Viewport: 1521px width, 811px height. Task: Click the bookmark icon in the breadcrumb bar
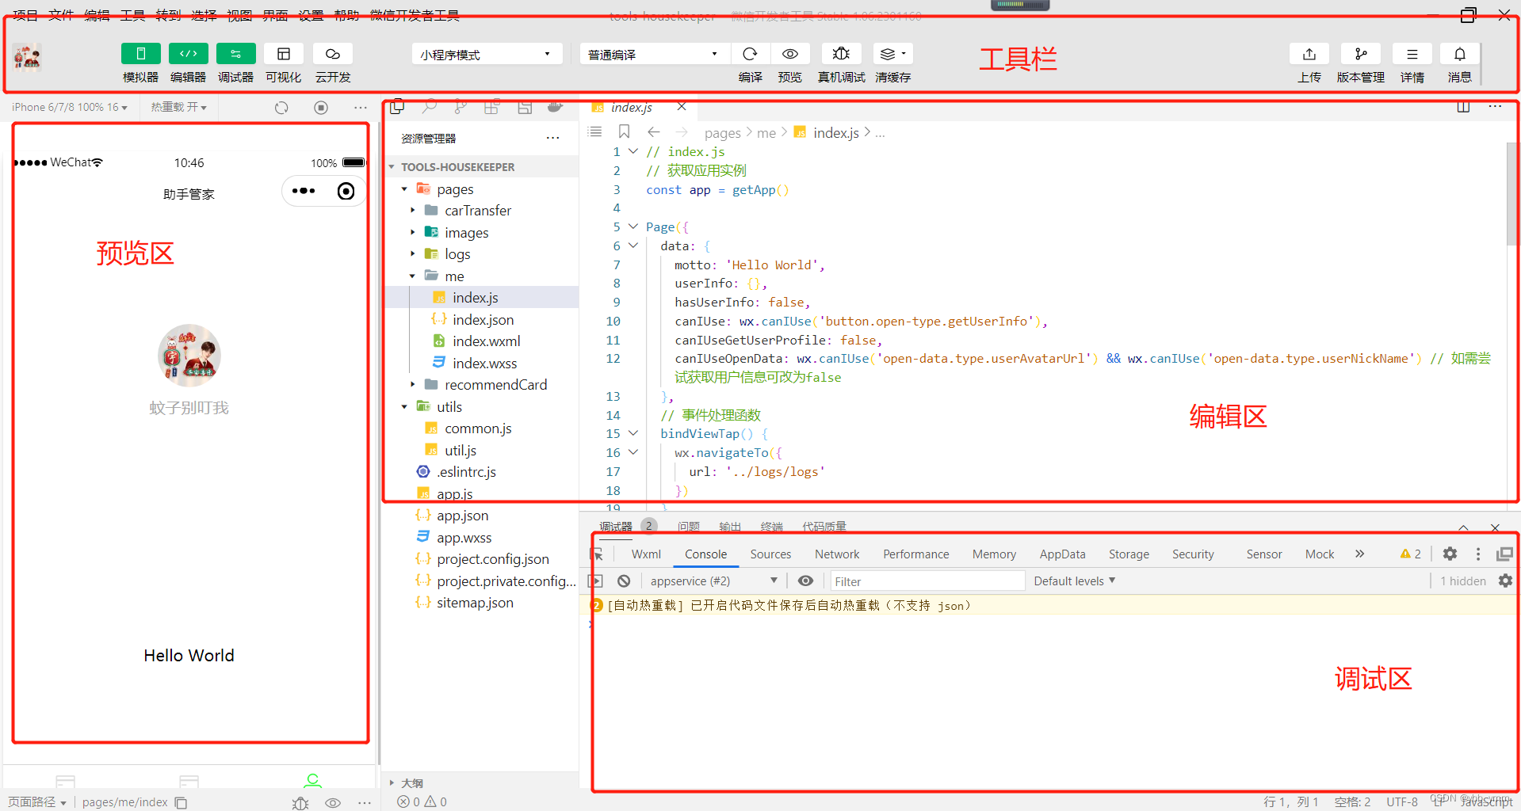pyautogui.click(x=624, y=132)
